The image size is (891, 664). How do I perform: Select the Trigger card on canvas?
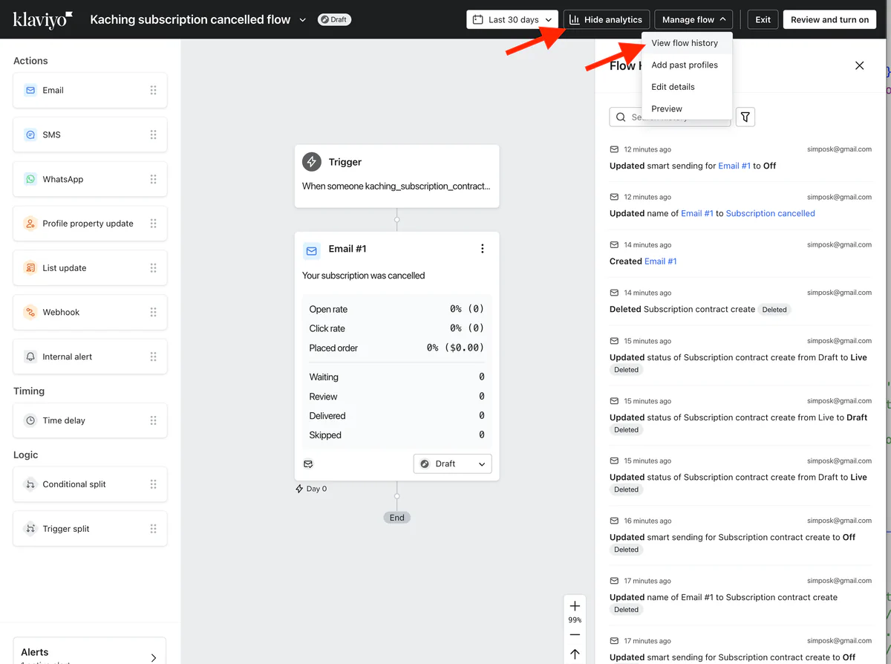click(x=396, y=176)
